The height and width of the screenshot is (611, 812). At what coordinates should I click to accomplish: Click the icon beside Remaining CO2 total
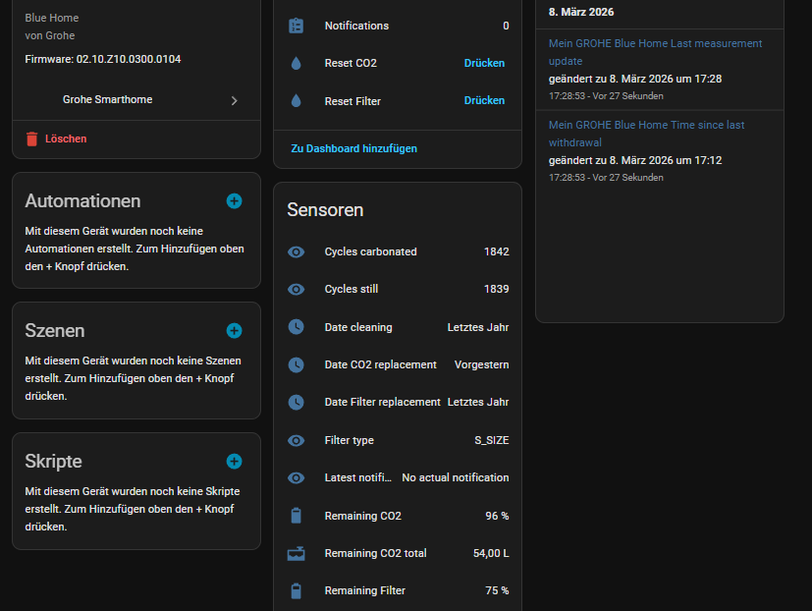296,553
